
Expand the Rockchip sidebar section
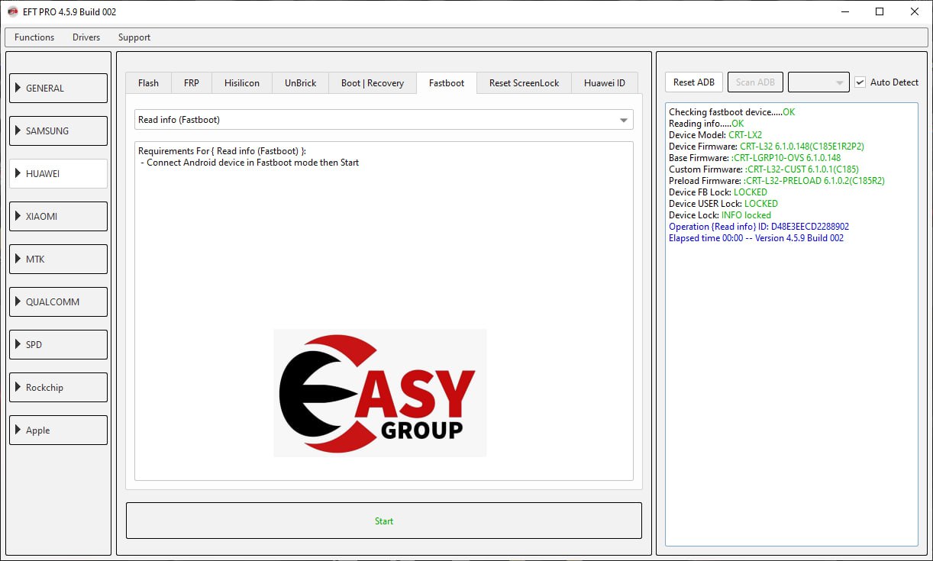point(58,387)
